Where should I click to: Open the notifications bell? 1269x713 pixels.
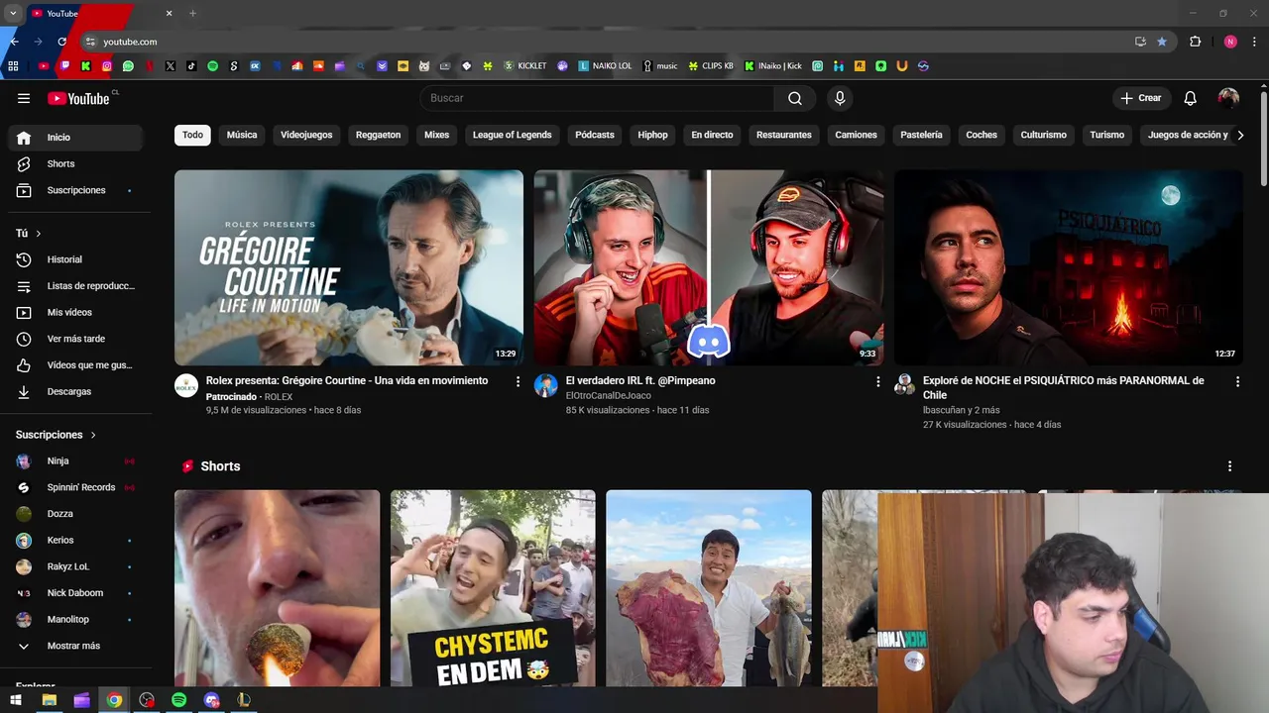(1191, 98)
